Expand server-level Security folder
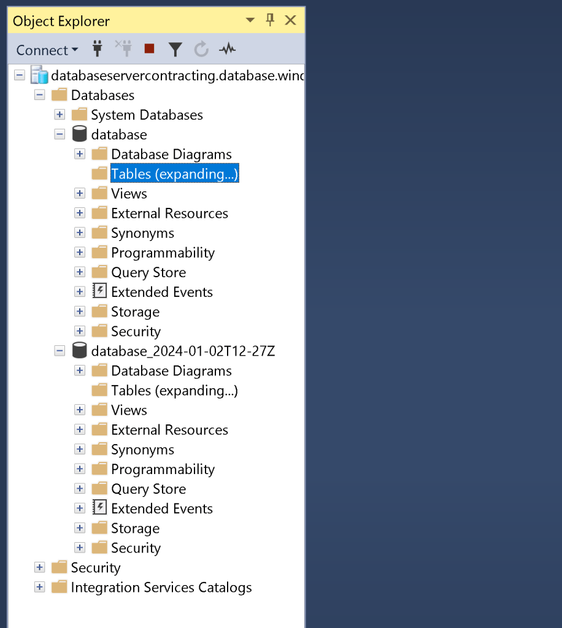Viewport: 562px width, 628px height. tap(40, 567)
